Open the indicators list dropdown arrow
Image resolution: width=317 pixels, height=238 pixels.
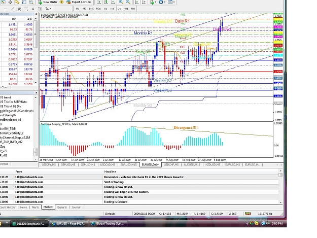tap(156, 2)
